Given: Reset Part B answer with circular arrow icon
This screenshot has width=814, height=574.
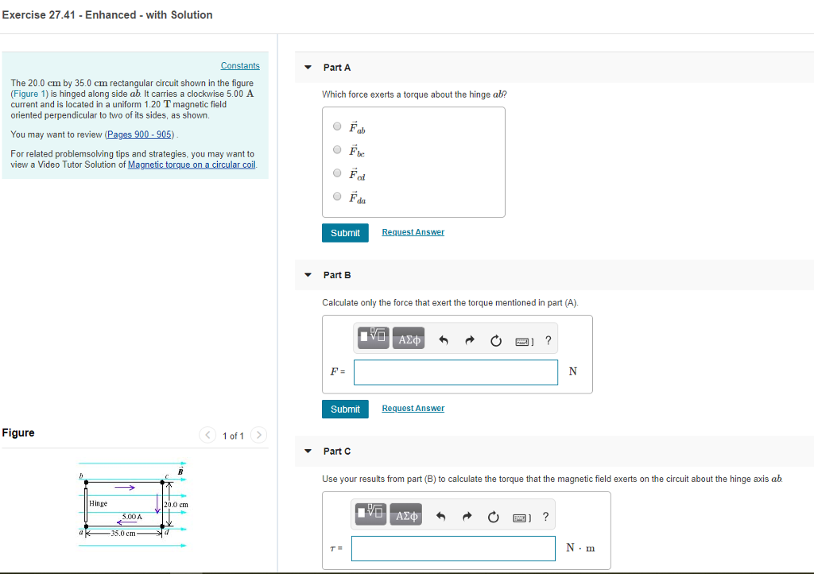Looking at the screenshot, I should pyautogui.click(x=495, y=338).
